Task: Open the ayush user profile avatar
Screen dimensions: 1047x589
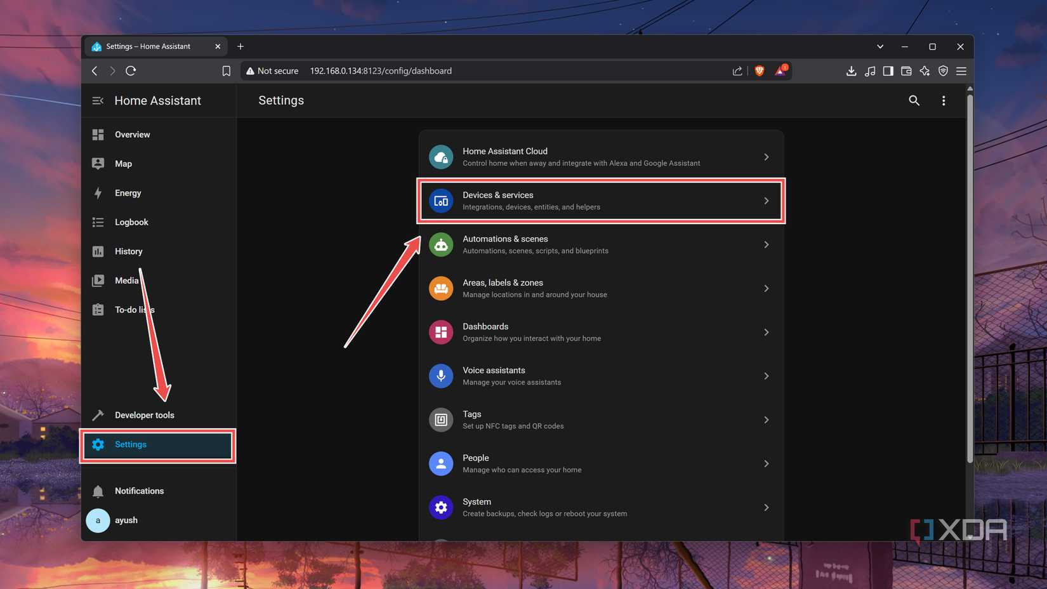Action: (x=98, y=520)
